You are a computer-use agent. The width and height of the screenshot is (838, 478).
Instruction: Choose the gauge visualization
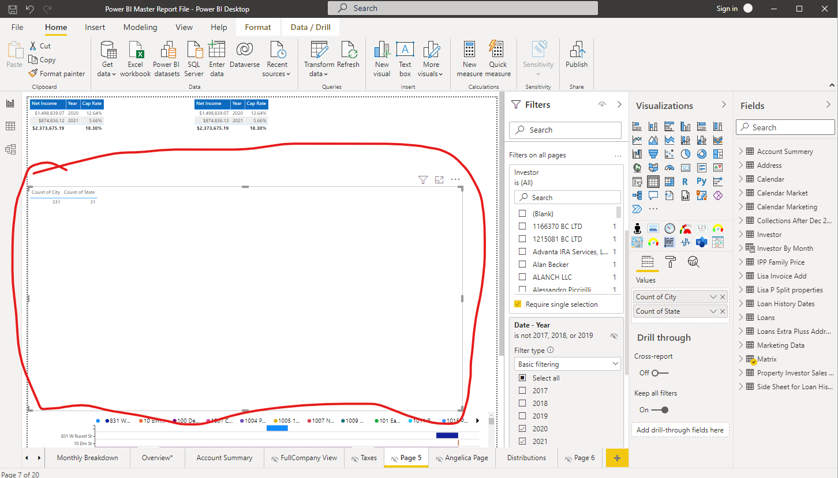coord(669,168)
